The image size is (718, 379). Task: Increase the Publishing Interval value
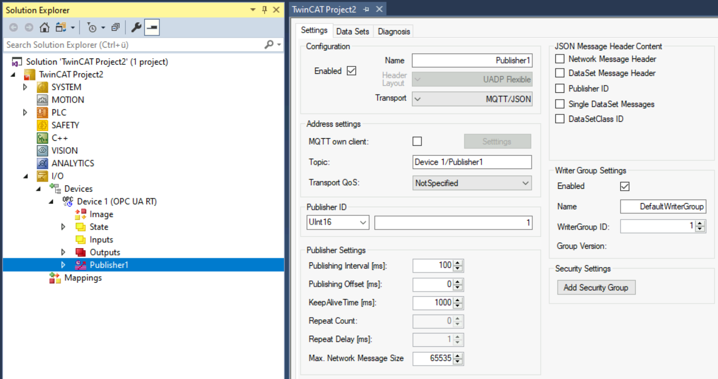(x=458, y=263)
